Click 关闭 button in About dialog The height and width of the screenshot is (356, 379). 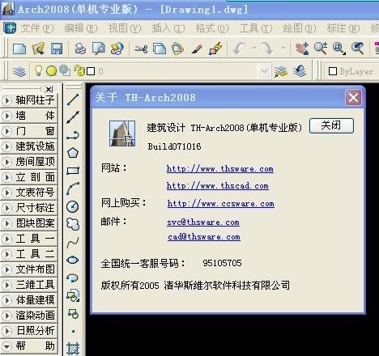(331, 125)
